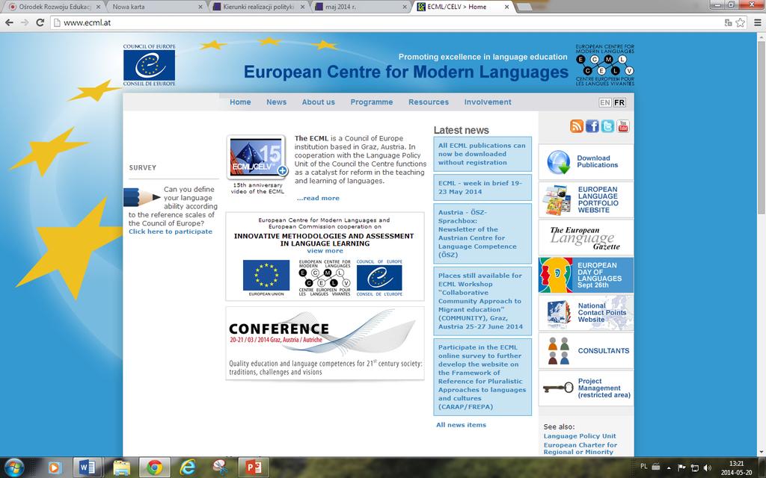Image resolution: width=766 pixels, height=478 pixels.
Task: Open Word from the taskbar
Action: click(88, 468)
